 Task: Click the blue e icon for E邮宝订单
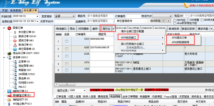(x=9, y=91)
